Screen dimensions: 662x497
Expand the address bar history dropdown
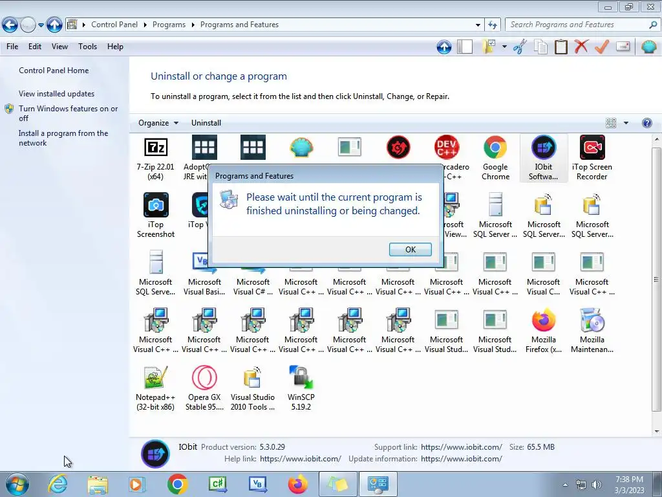tap(478, 25)
